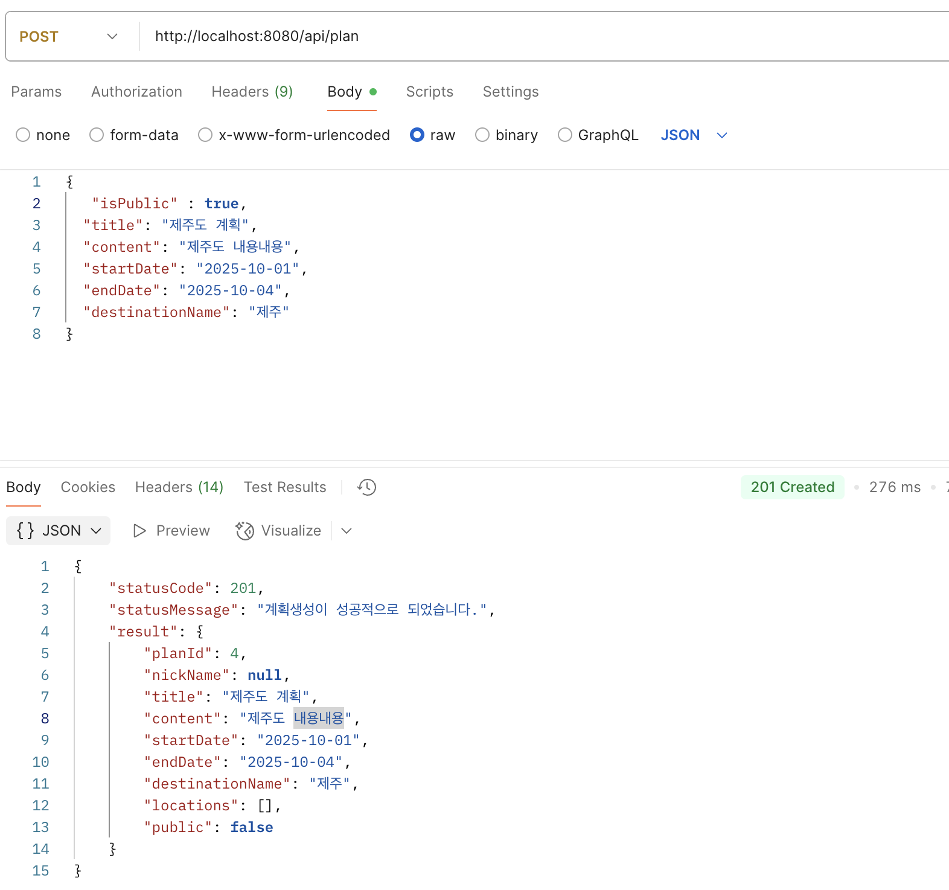Switch to the Params tab

[x=36, y=92]
